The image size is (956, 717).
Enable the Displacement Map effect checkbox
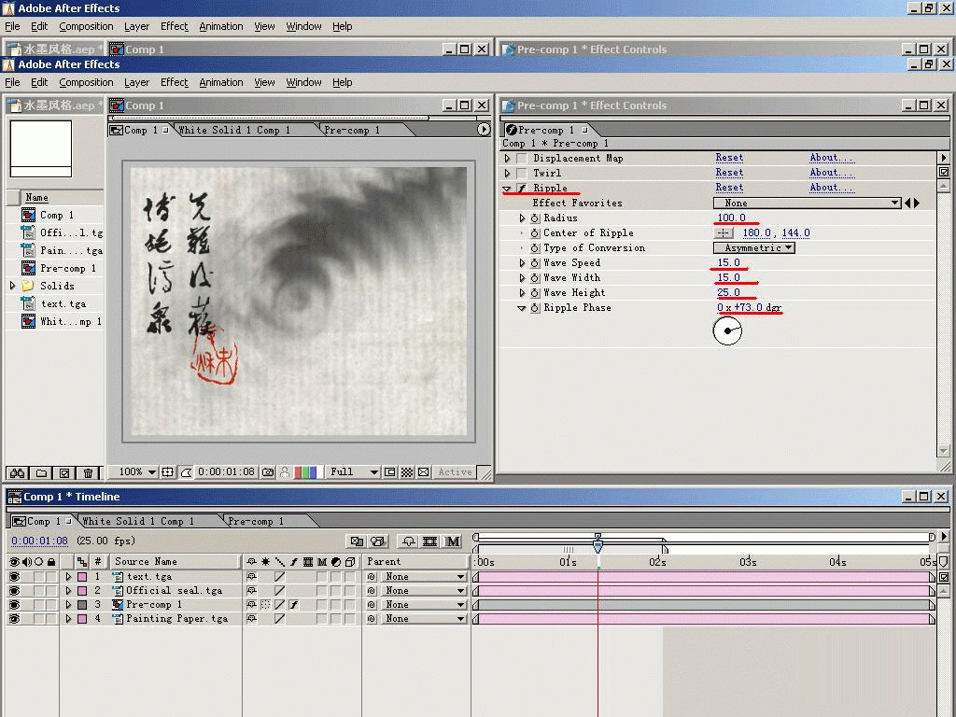[522, 158]
